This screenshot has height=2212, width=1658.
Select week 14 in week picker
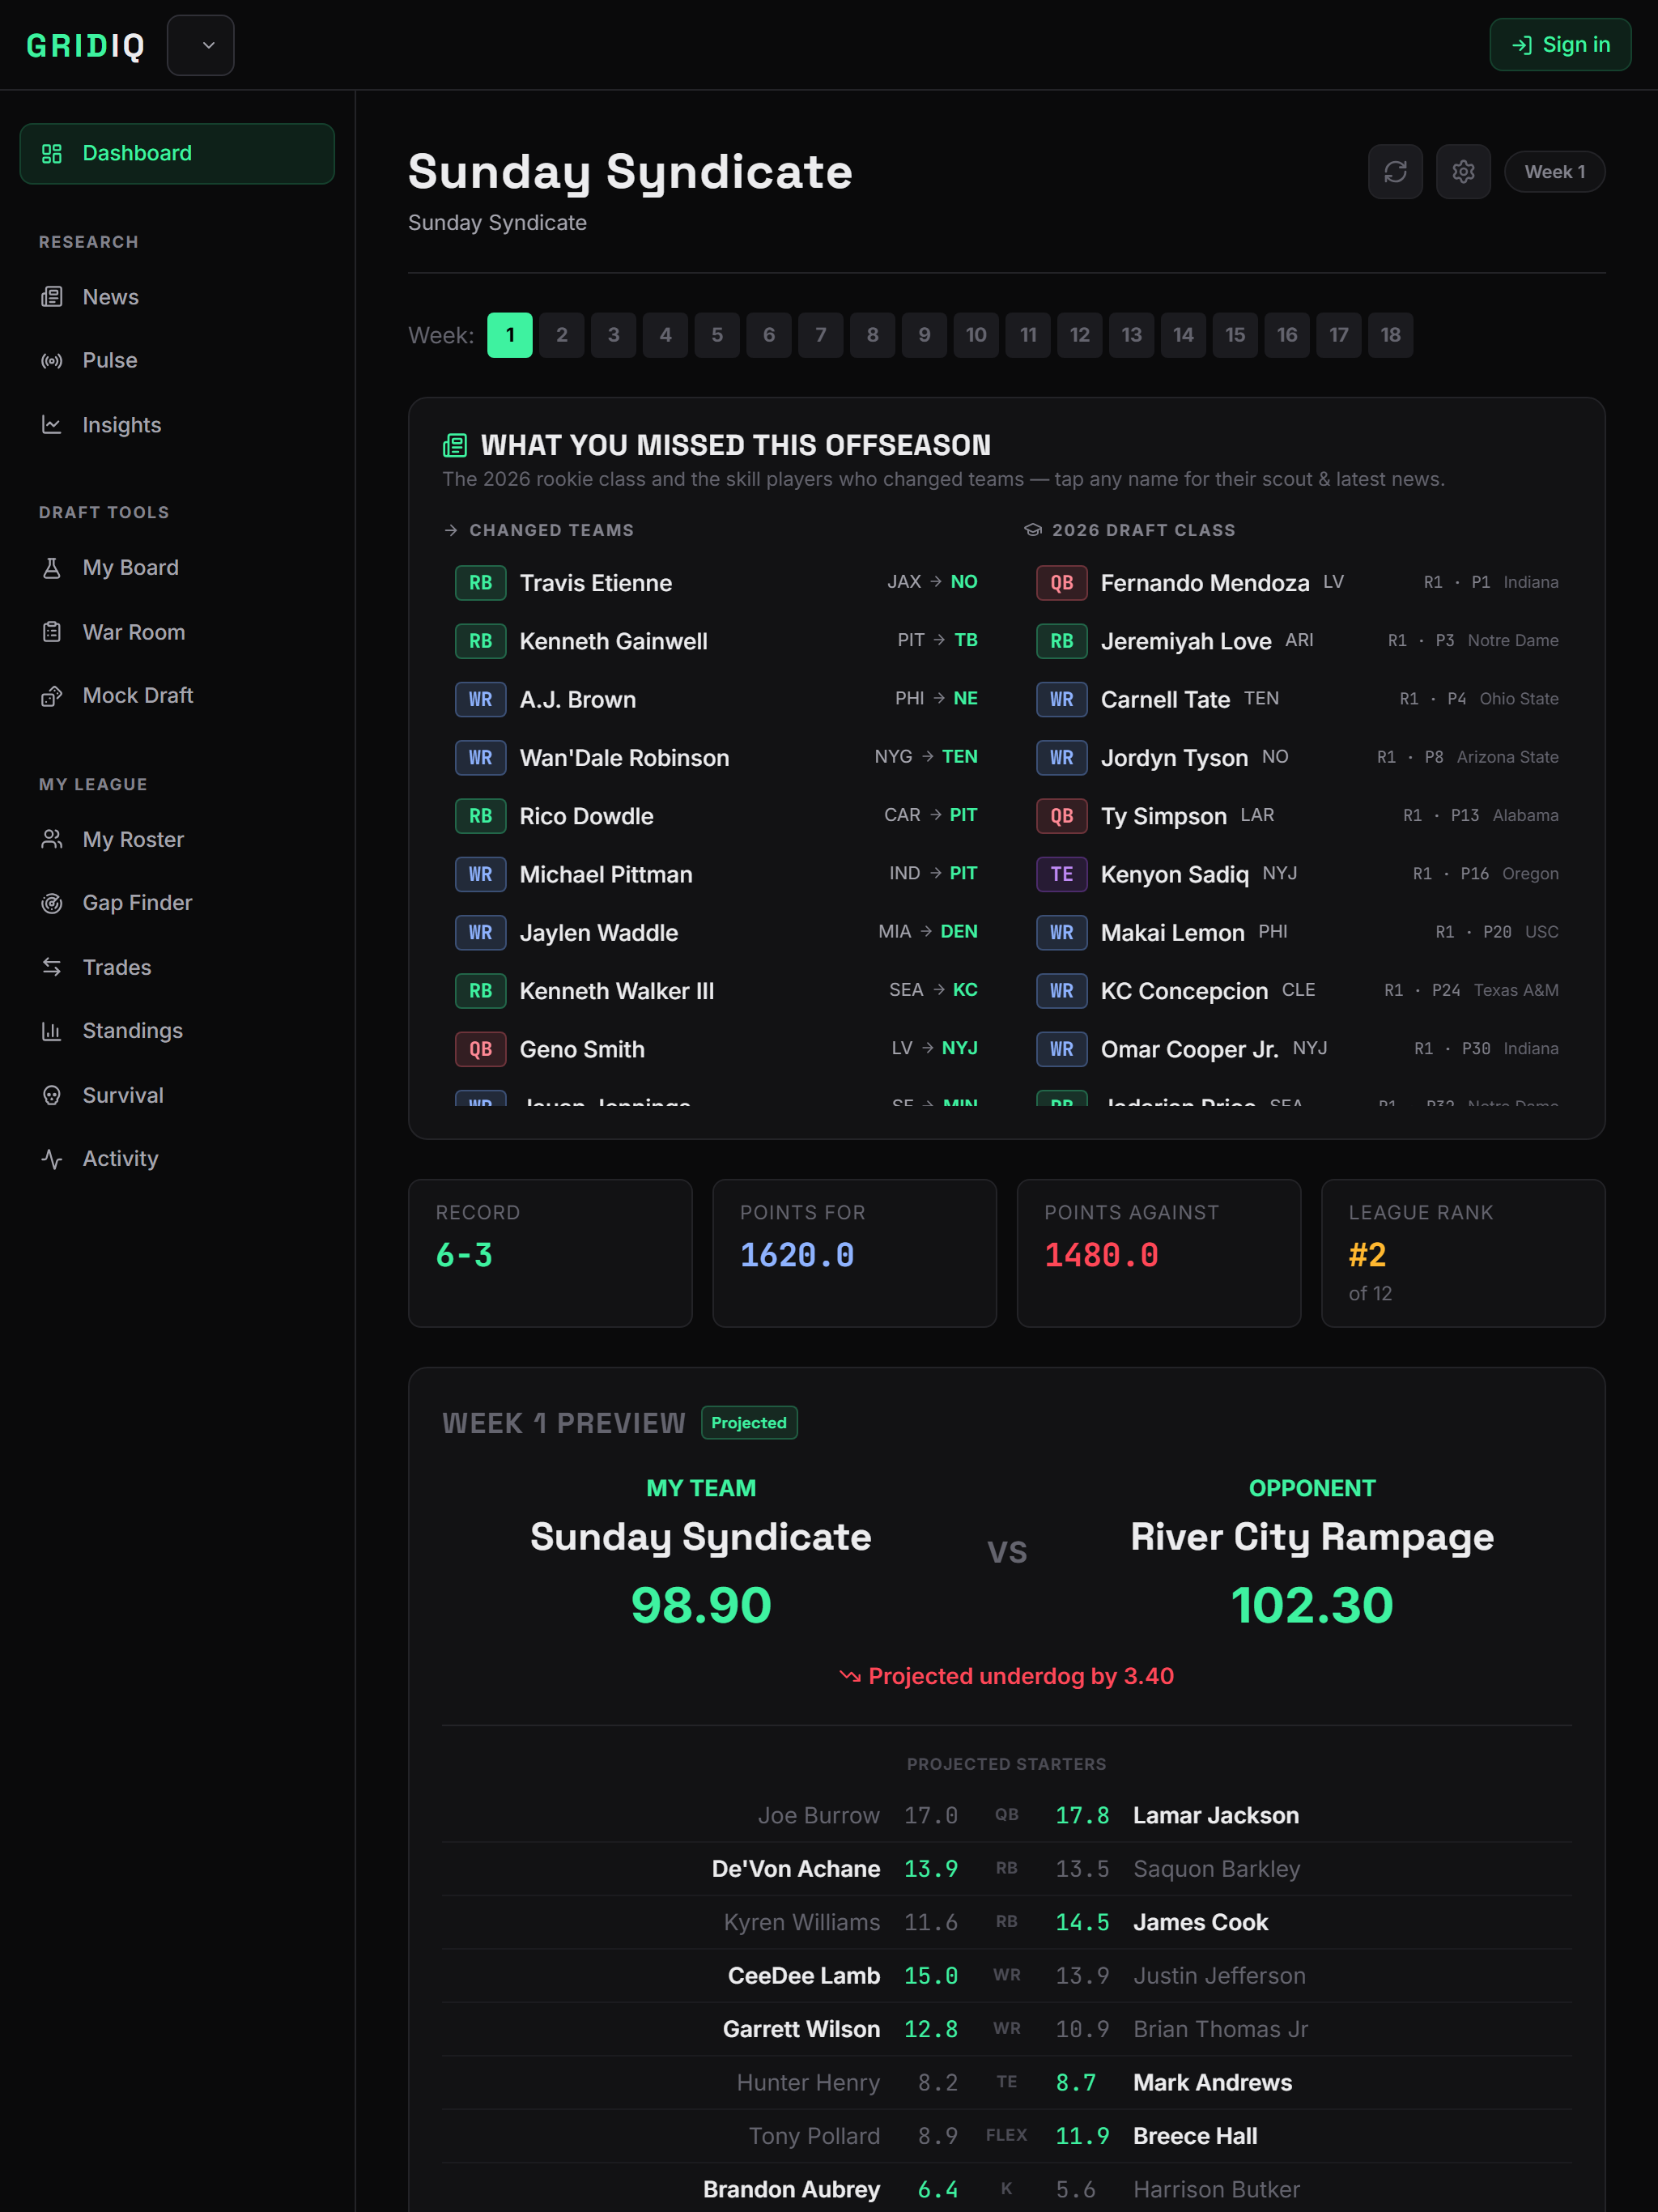pyautogui.click(x=1184, y=335)
